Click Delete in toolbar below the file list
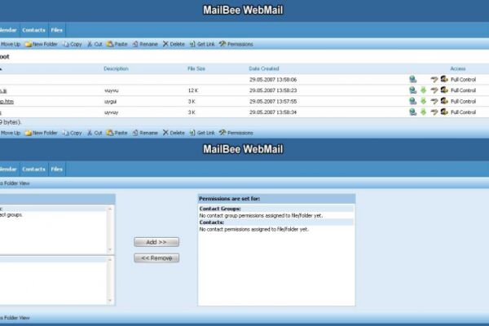489x326 pixels. 174,133
